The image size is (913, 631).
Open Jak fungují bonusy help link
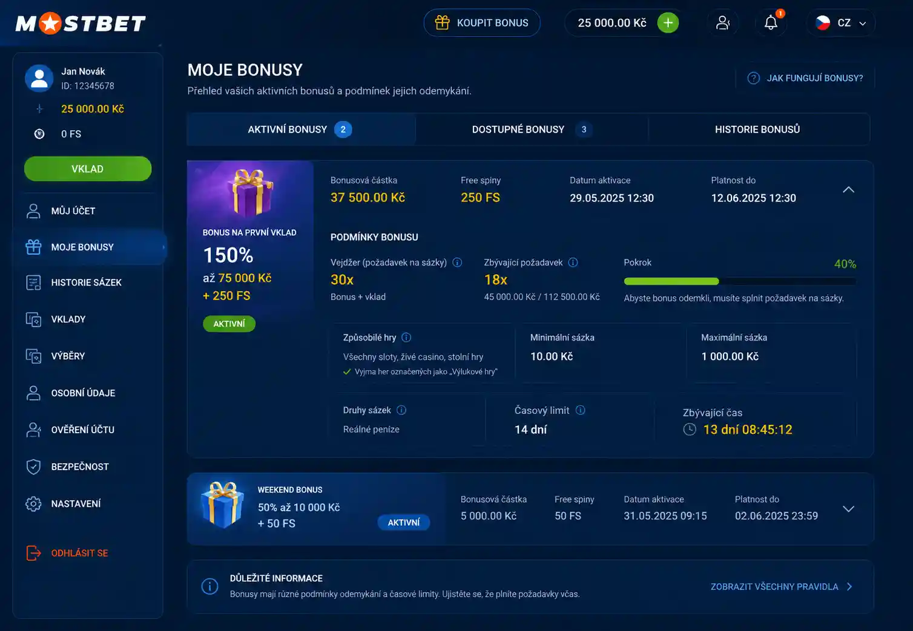point(805,78)
